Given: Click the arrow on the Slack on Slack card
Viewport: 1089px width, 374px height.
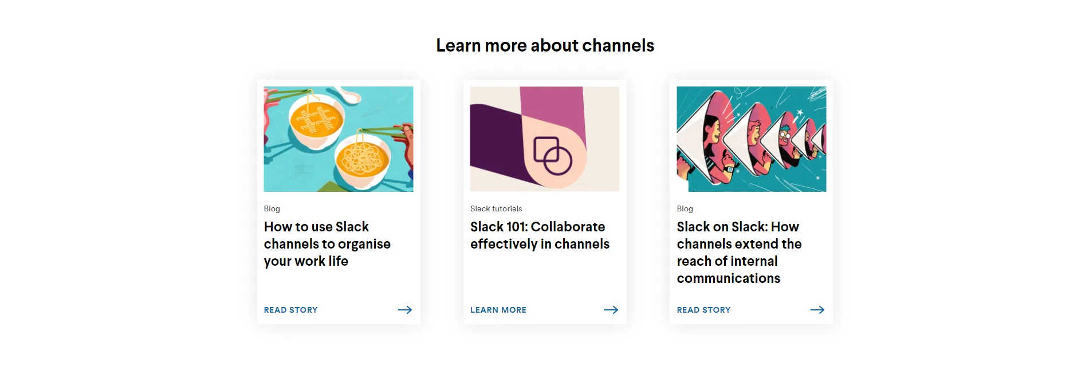Looking at the screenshot, I should click(817, 310).
